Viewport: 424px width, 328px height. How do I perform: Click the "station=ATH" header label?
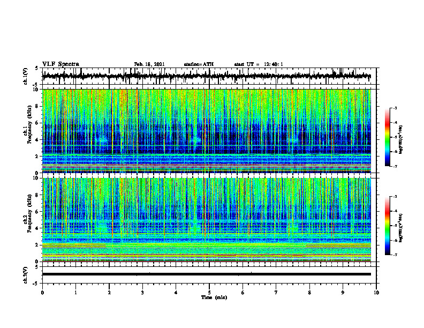(199, 64)
